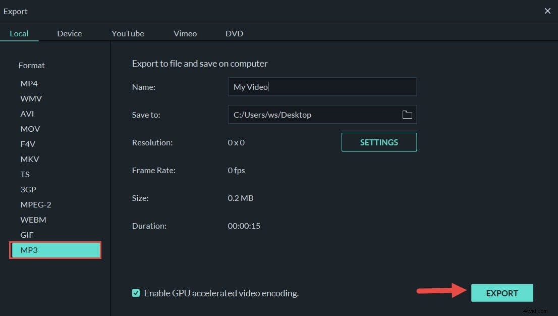Close the Export dialog
This screenshot has width=558, height=316.
[x=547, y=11]
